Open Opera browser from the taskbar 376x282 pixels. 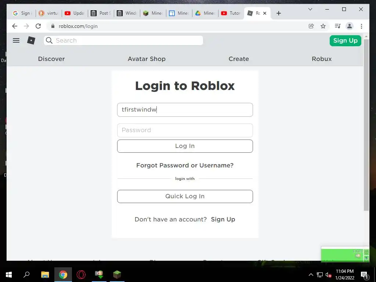[x=81, y=275]
